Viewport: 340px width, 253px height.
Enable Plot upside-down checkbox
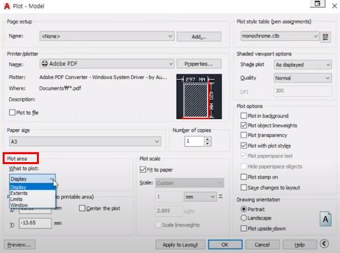coord(244,228)
